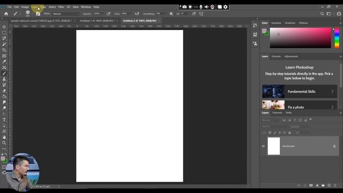Click the hue slider in Color panel
The height and width of the screenshot is (193, 343).
coord(337,38)
